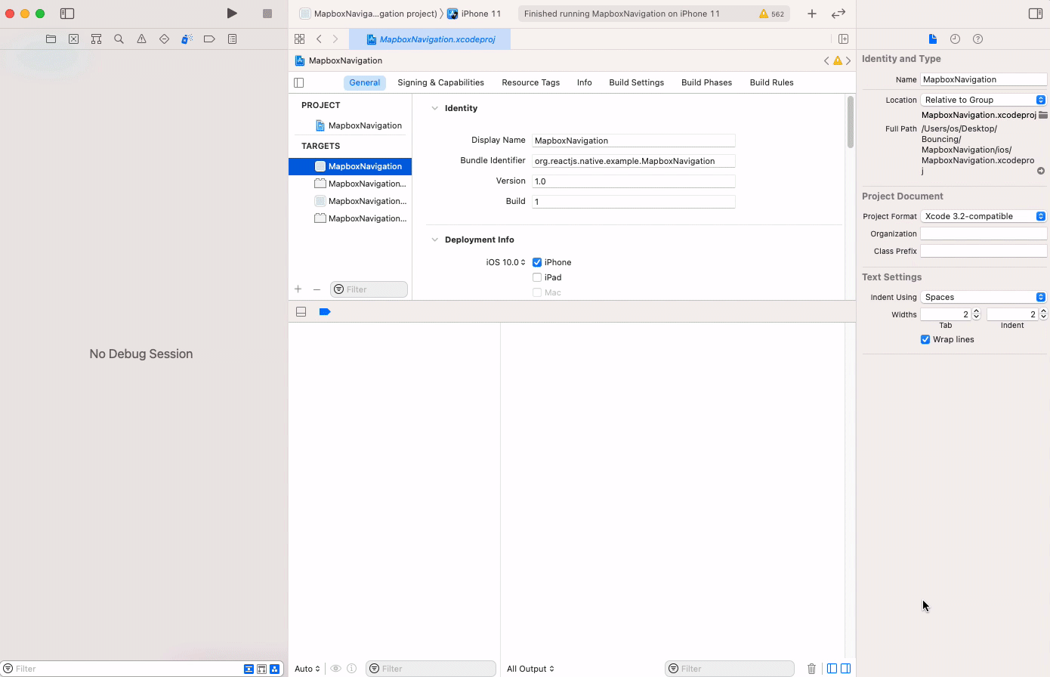Switch to the source control navigator

pos(73,39)
